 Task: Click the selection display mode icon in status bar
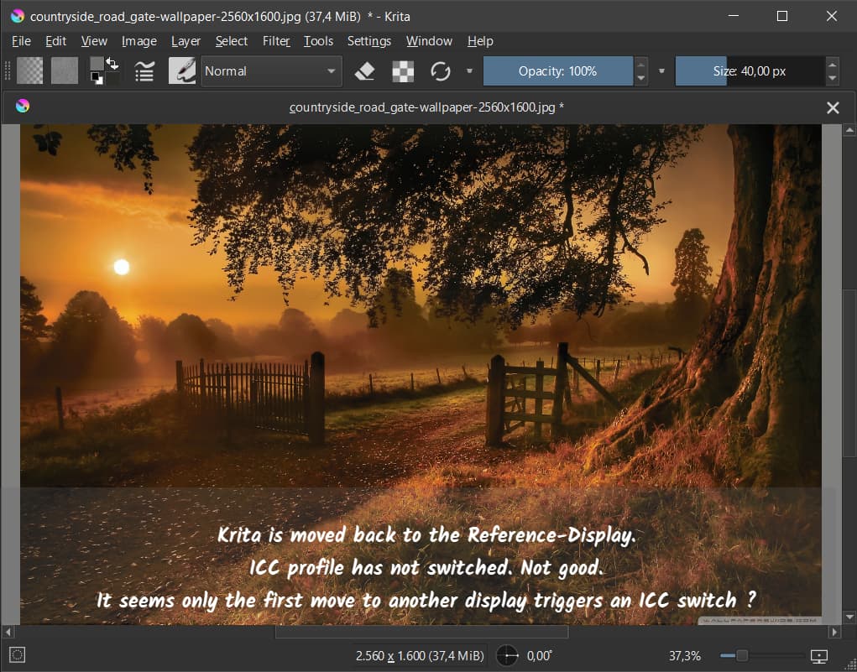(18, 655)
